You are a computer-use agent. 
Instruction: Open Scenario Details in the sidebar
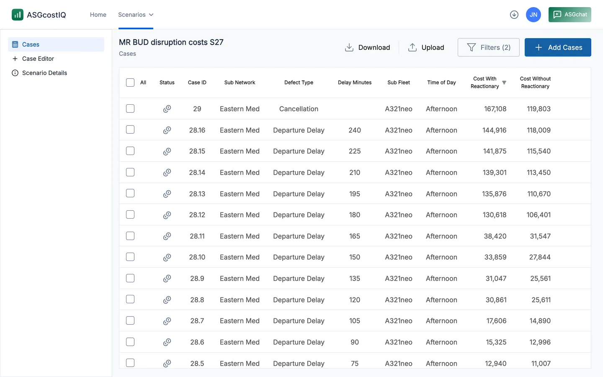56,73
